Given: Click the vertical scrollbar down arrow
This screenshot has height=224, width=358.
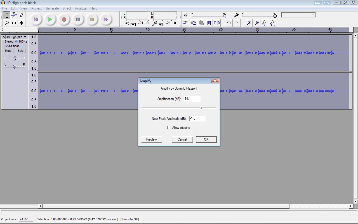Looking at the screenshot, I should [356, 201].
